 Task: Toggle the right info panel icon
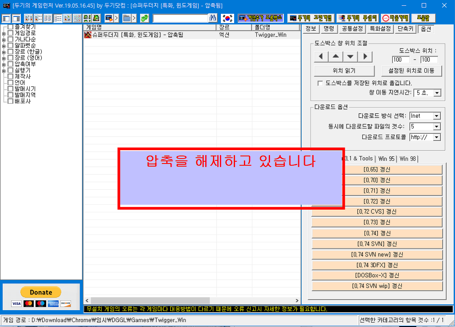click(16, 19)
